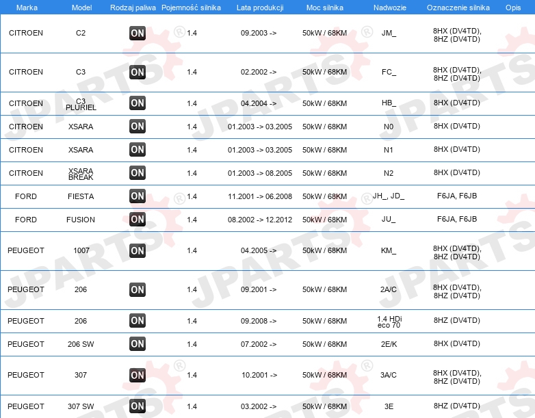The image size is (535, 418).
Task: Click the Opis column header
Action: pyautogui.click(x=513, y=8)
